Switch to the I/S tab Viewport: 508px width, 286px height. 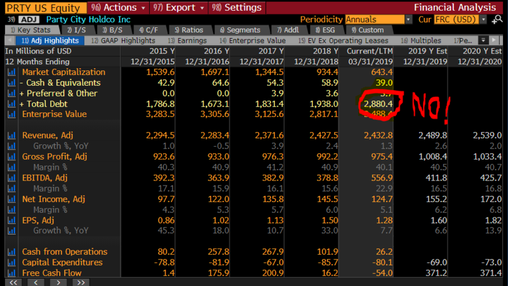(x=75, y=30)
